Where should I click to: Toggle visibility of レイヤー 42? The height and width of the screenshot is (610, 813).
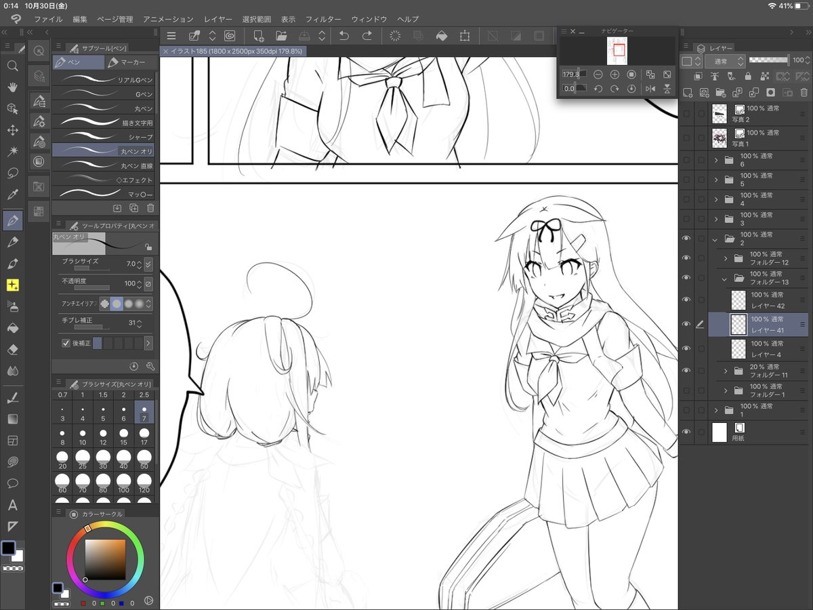[686, 300]
